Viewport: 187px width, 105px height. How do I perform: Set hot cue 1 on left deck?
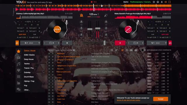coord(20,28)
